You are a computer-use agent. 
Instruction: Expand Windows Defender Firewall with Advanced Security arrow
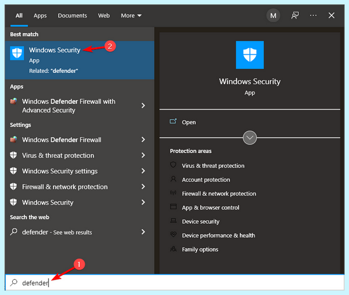click(143, 106)
